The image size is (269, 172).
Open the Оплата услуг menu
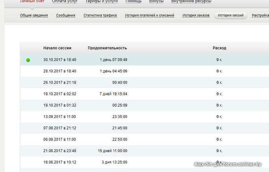[65, 1]
